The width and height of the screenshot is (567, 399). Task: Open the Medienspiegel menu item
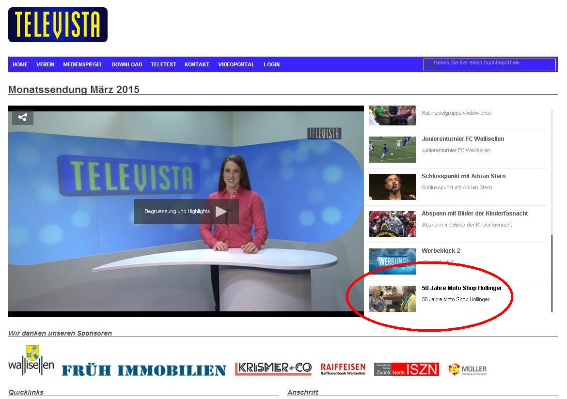(x=83, y=64)
